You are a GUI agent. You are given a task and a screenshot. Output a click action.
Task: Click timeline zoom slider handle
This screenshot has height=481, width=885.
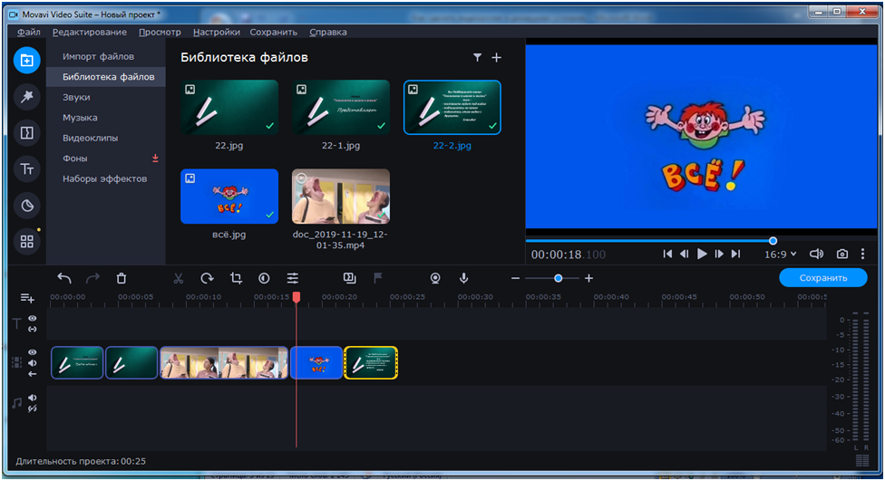[559, 278]
